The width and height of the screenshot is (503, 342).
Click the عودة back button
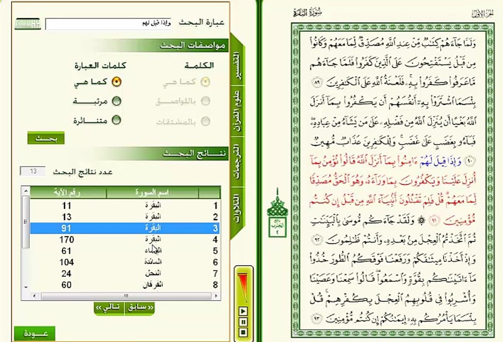[x=35, y=333]
